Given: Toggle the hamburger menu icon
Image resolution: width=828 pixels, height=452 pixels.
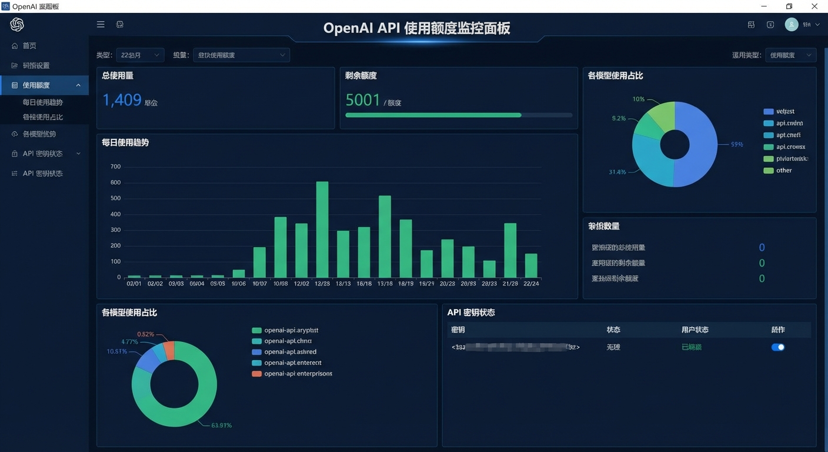Looking at the screenshot, I should click(x=101, y=25).
